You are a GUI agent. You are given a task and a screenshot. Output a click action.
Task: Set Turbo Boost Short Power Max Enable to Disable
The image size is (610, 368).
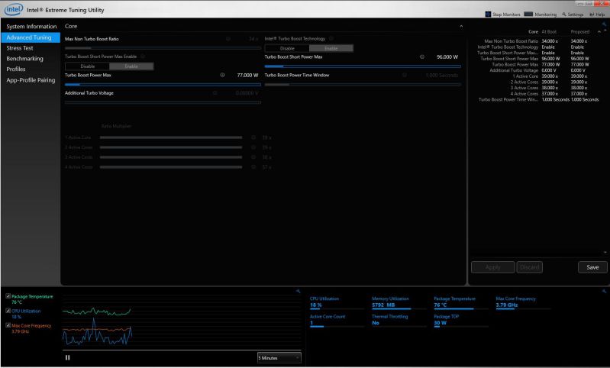tap(88, 66)
